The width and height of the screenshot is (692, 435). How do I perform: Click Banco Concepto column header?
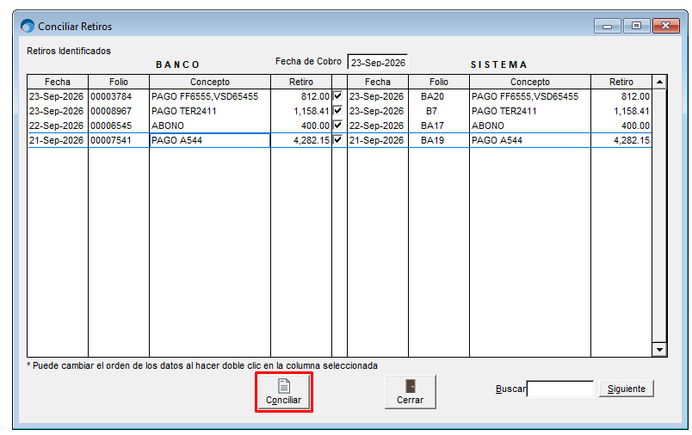tap(210, 82)
